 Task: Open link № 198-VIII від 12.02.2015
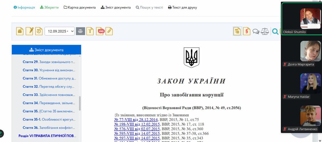coord(137,124)
